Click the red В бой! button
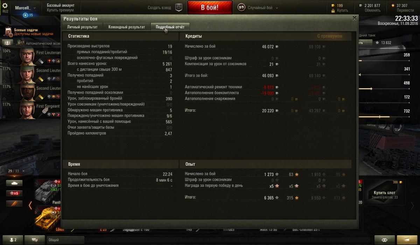The width and height of the screenshot is (420, 245). click(x=210, y=7)
